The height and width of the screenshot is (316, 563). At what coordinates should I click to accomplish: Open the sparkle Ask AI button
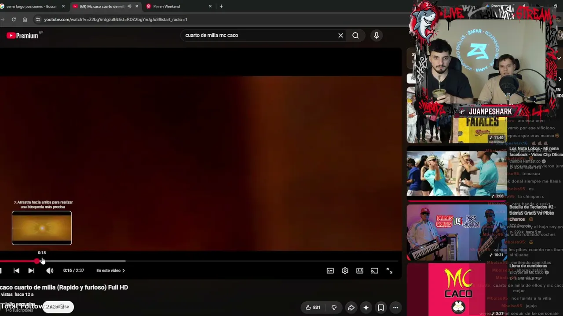pos(366,308)
